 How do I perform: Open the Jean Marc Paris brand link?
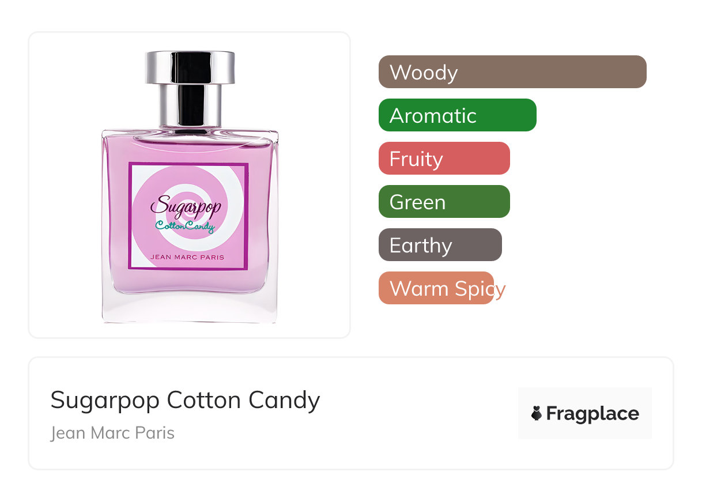112,432
